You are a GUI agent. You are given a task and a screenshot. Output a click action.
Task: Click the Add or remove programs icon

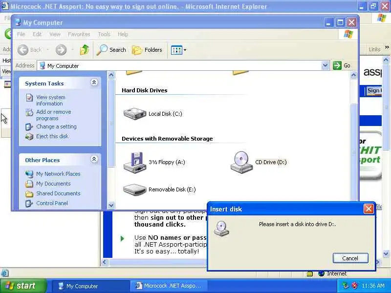[29, 113]
